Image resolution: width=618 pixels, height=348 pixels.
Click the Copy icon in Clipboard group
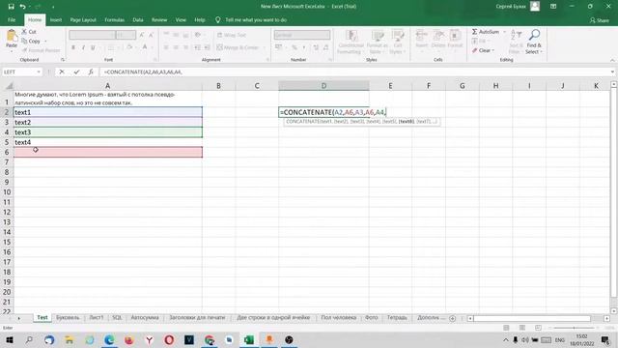point(24,41)
